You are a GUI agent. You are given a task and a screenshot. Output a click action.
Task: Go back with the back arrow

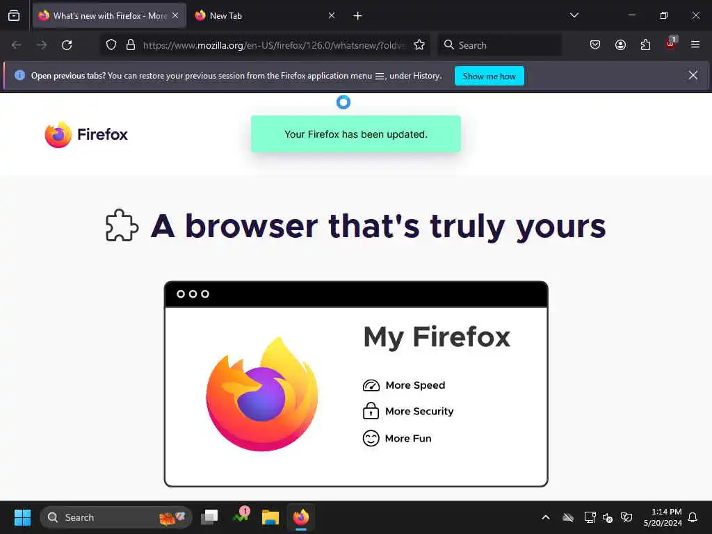click(17, 45)
